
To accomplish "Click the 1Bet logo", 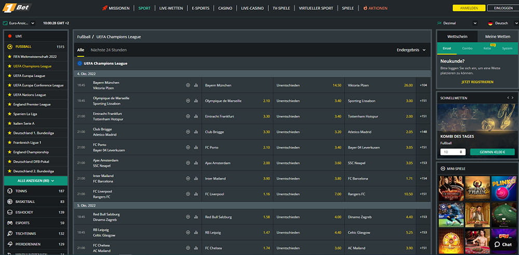I will [17, 8].
